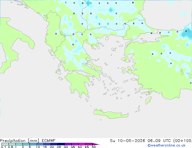The width and height of the screenshot is (192, 148).
Task: Select the time range "06..09"
Action: coord(154,141)
